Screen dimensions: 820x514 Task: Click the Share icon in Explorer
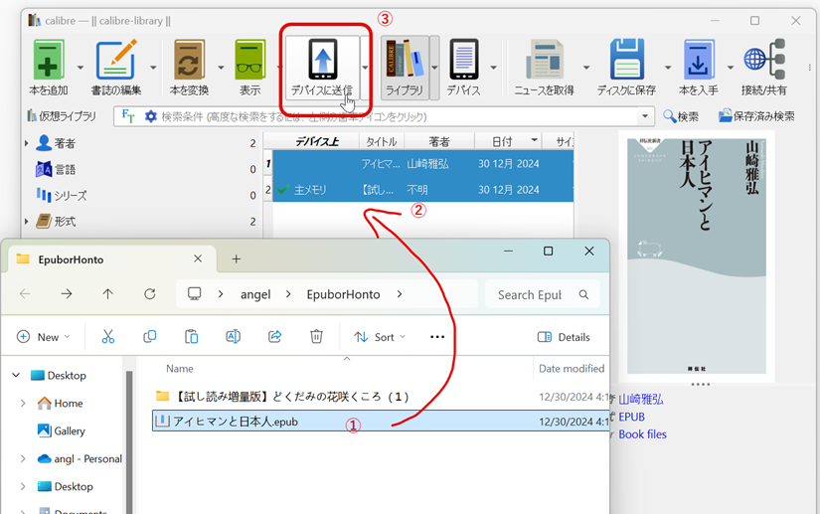click(274, 337)
